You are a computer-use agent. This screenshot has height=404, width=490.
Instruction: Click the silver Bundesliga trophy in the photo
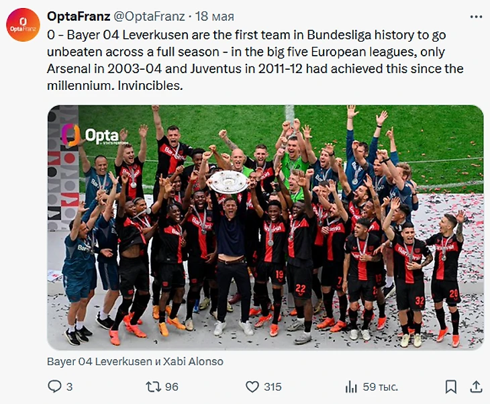228,181
